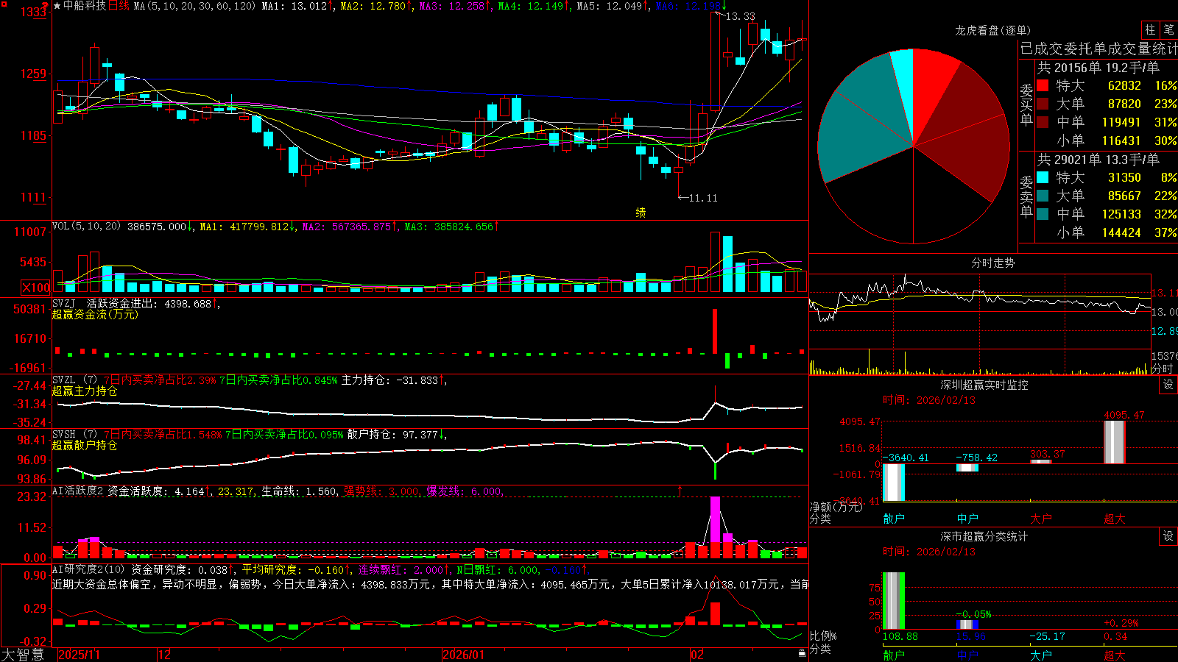Click the 日线 period label
This screenshot has width=1178, height=662.
coord(119,6)
